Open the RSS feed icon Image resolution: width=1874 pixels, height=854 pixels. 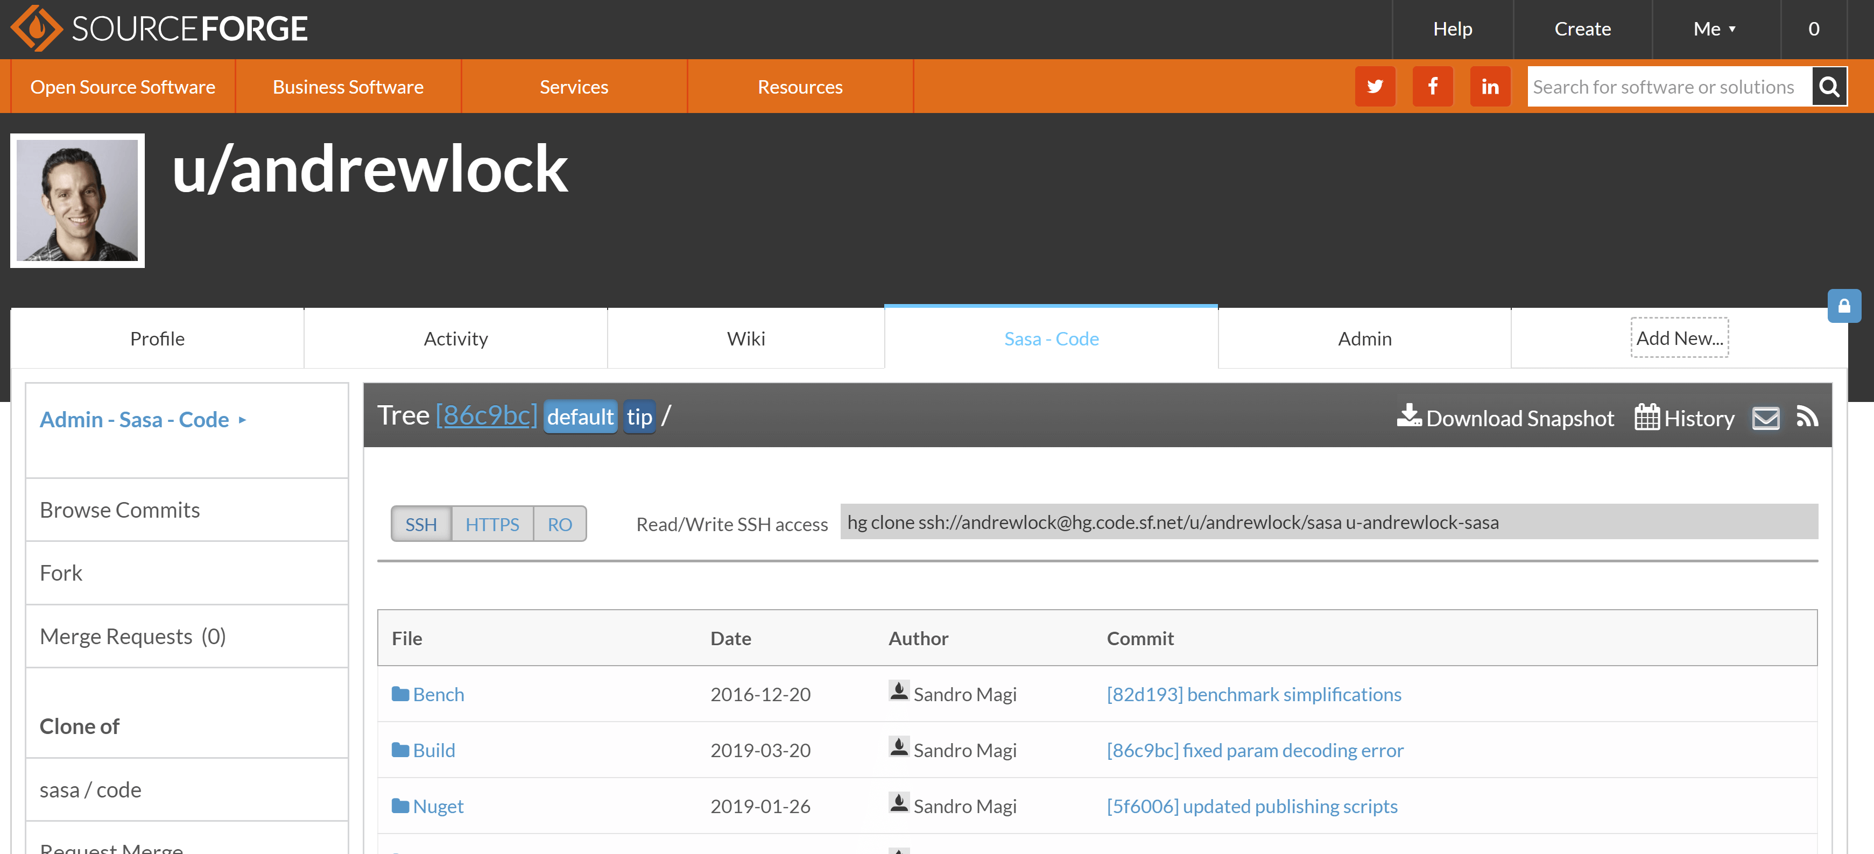click(1807, 417)
